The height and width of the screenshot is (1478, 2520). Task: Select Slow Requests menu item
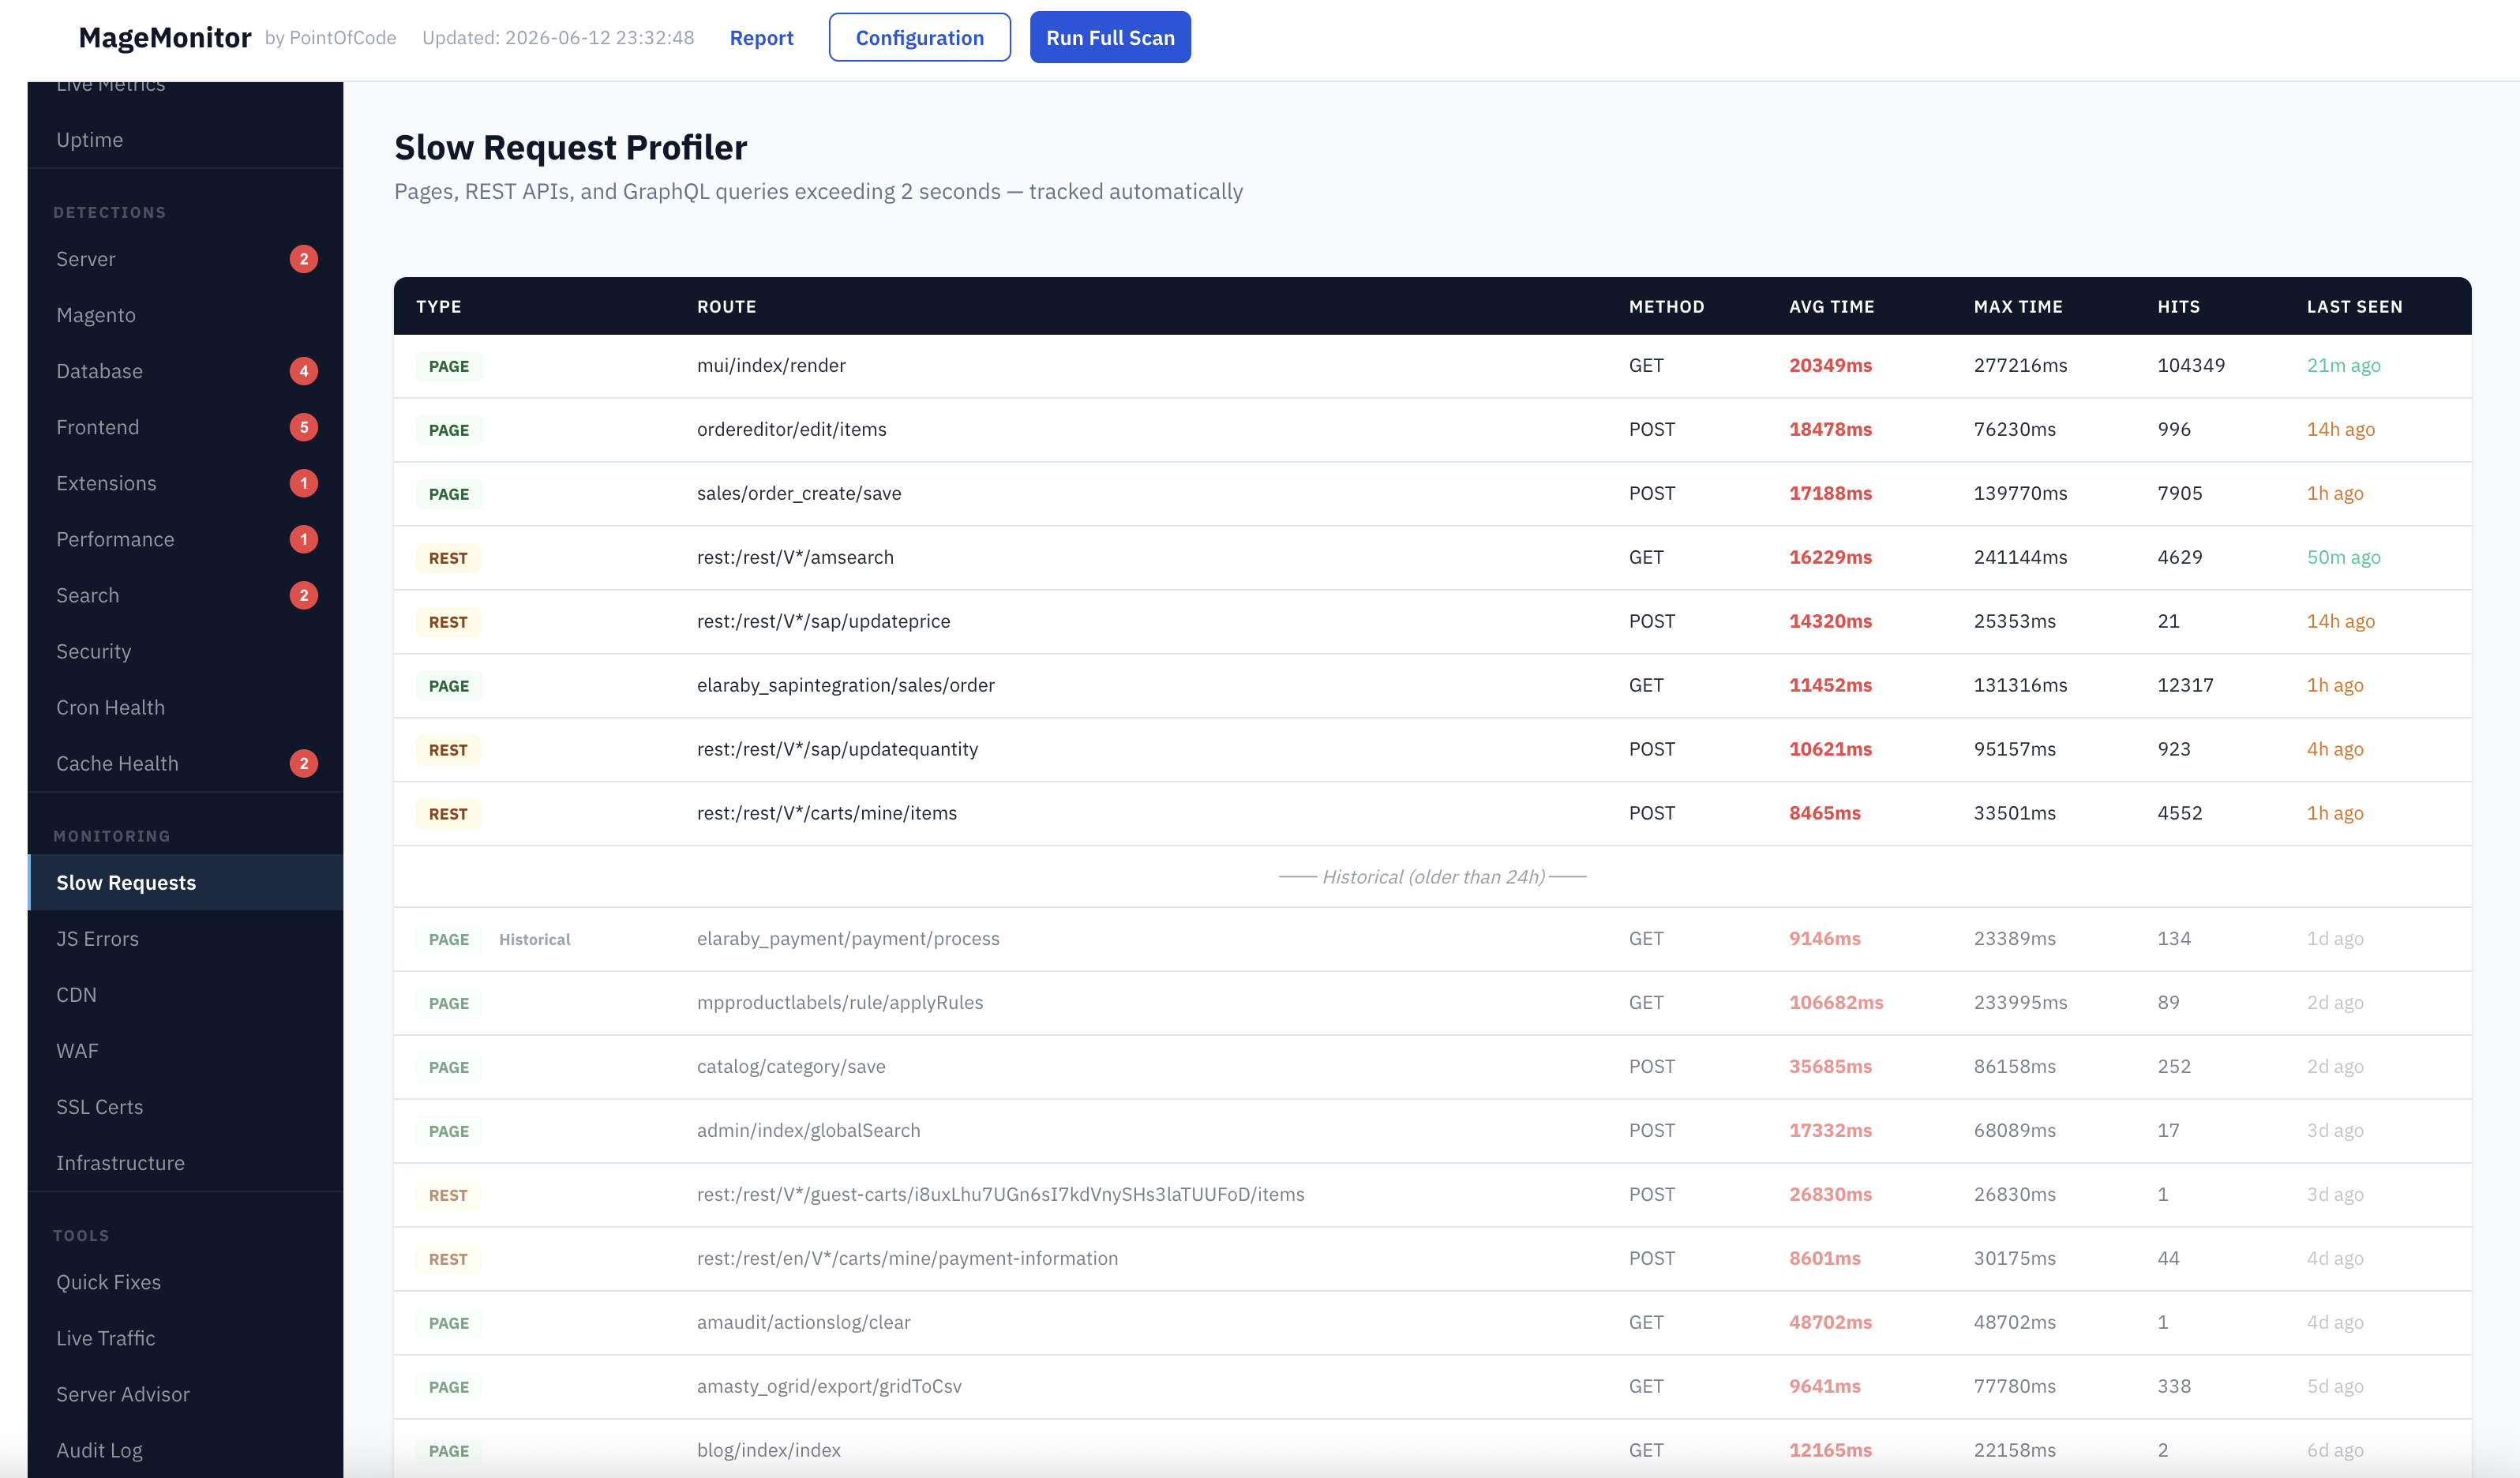click(186, 882)
